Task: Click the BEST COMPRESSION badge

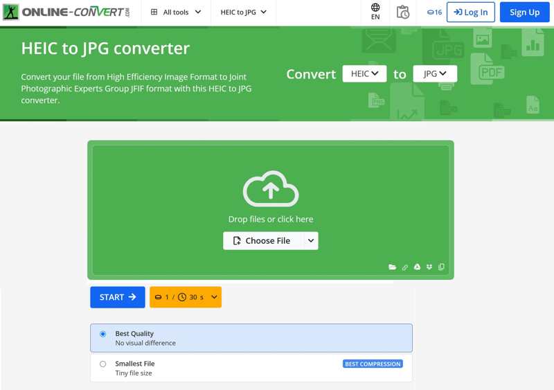Action: coord(373,364)
